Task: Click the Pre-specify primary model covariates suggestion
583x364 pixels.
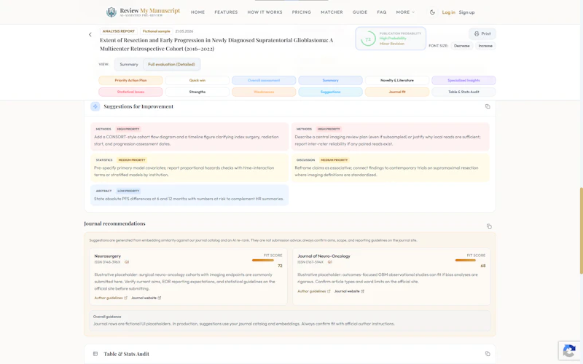Action: (189, 167)
